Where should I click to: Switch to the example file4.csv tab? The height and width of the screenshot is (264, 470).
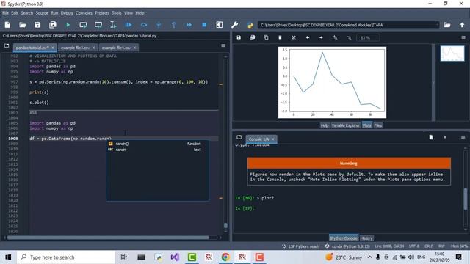tap(116, 48)
